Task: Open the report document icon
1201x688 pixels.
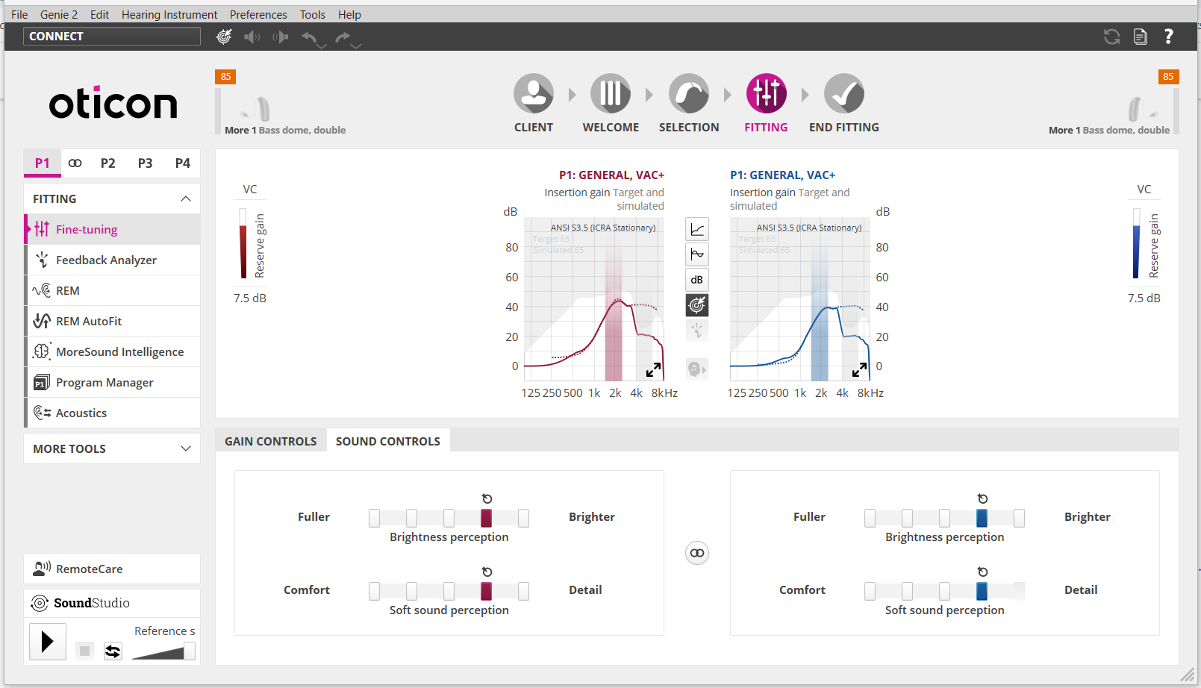Action: tap(1140, 37)
